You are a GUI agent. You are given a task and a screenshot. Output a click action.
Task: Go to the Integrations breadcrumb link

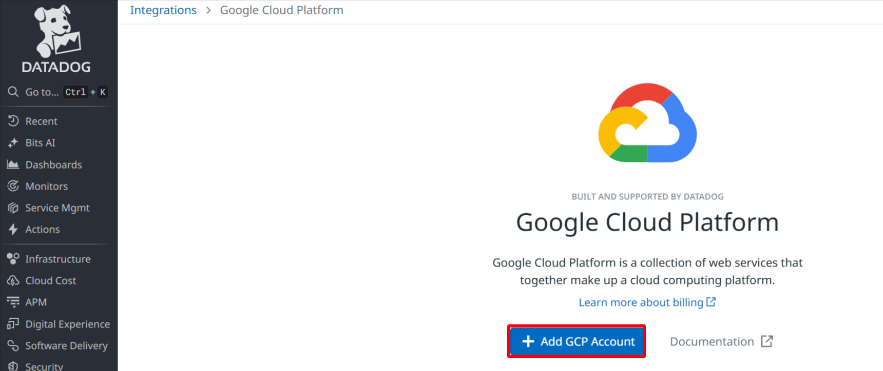163,10
